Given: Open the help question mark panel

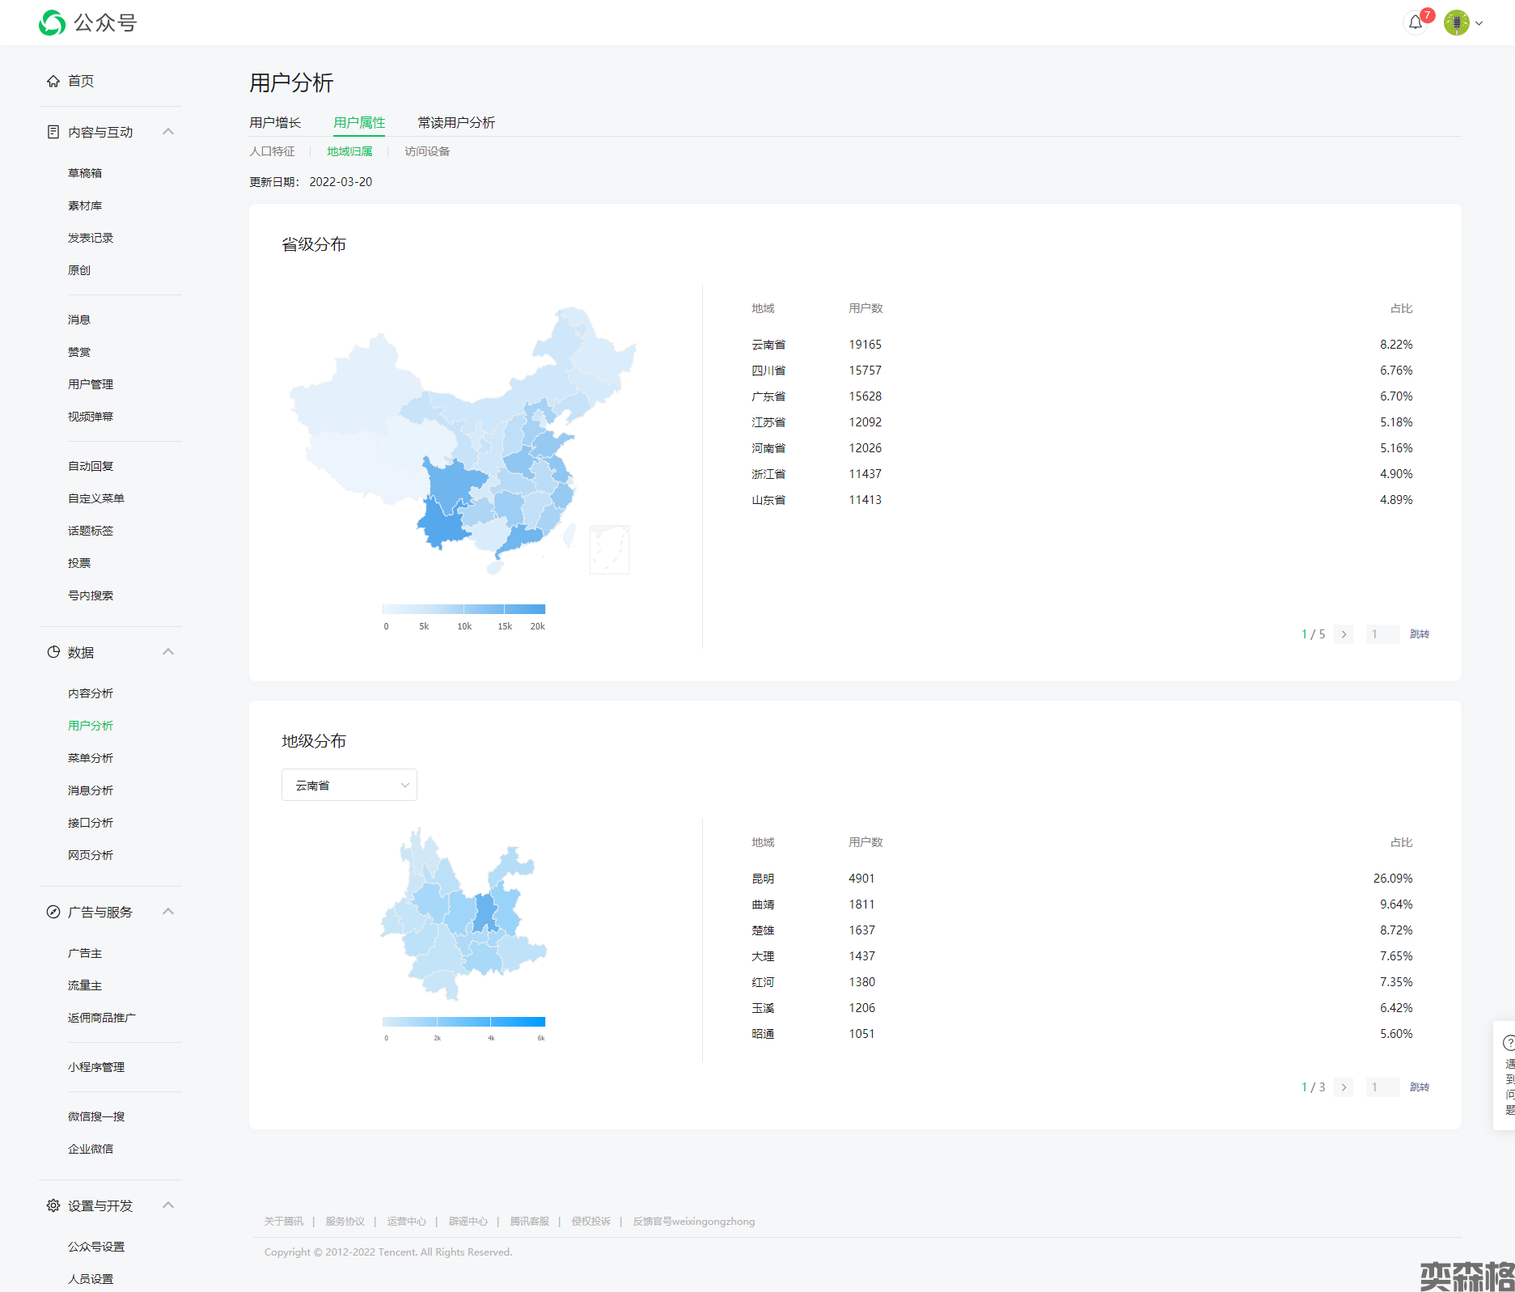Looking at the screenshot, I should point(1508,1044).
